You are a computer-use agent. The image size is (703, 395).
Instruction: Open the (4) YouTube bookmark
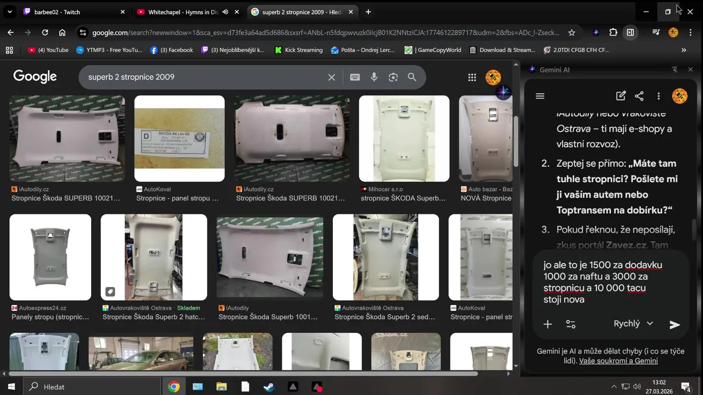[48, 50]
